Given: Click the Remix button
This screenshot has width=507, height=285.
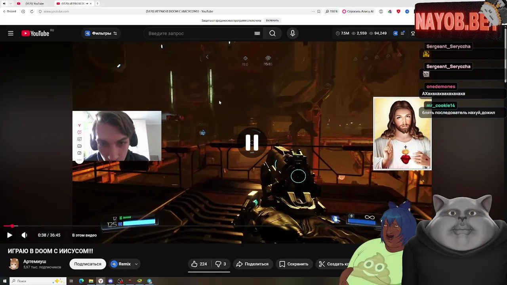Looking at the screenshot, I should pyautogui.click(x=120, y=264).
